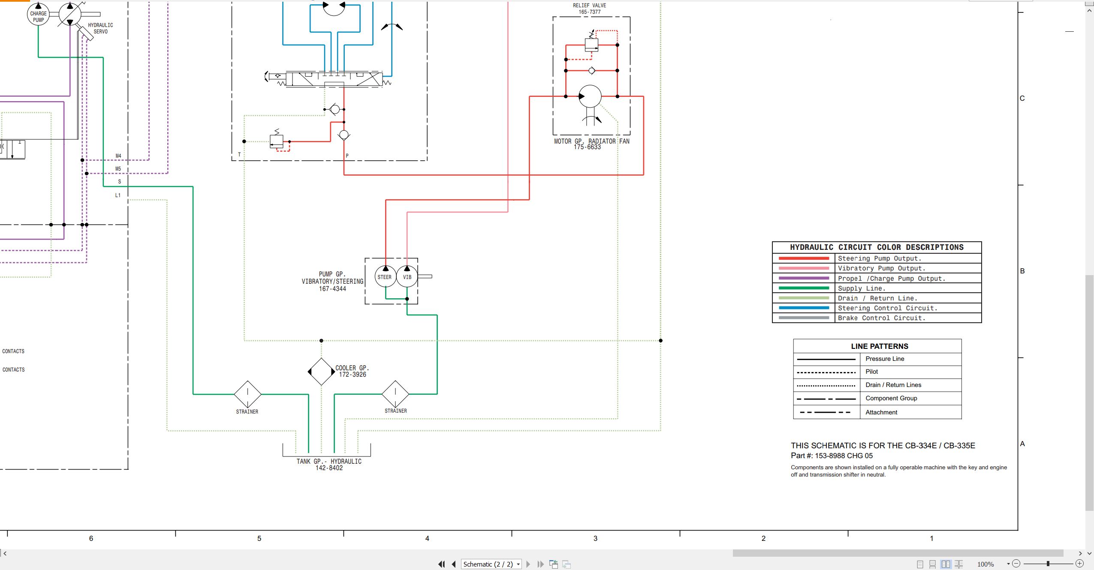
Task: Select two-page view layout
Action: click(x=946, y=564)
